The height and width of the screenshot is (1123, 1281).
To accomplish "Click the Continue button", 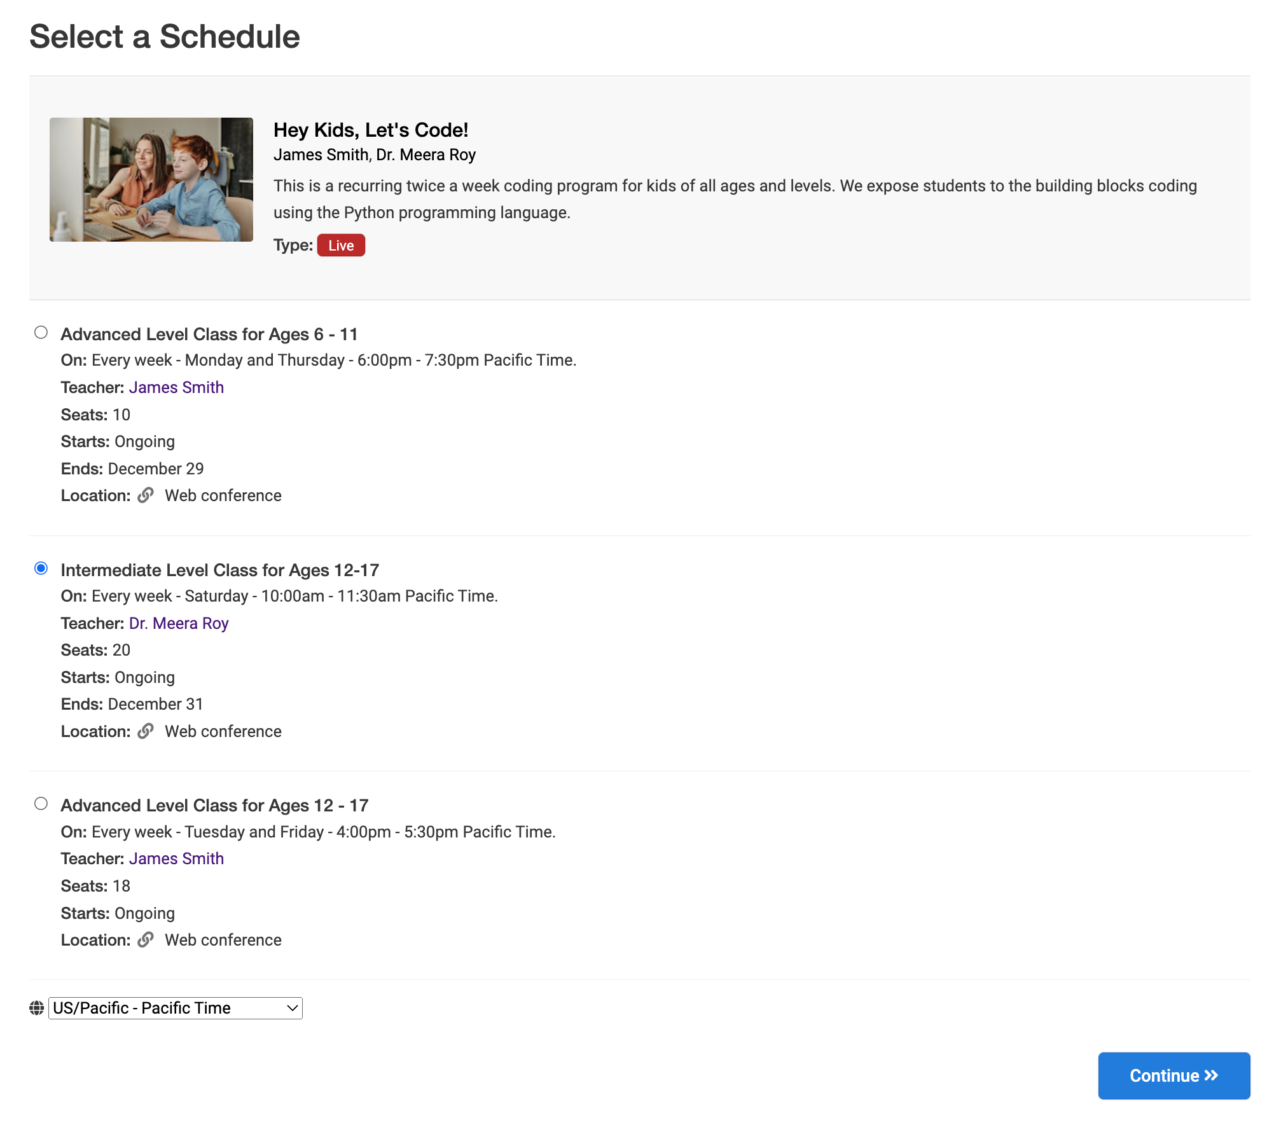I will tap(1174, 1075).
